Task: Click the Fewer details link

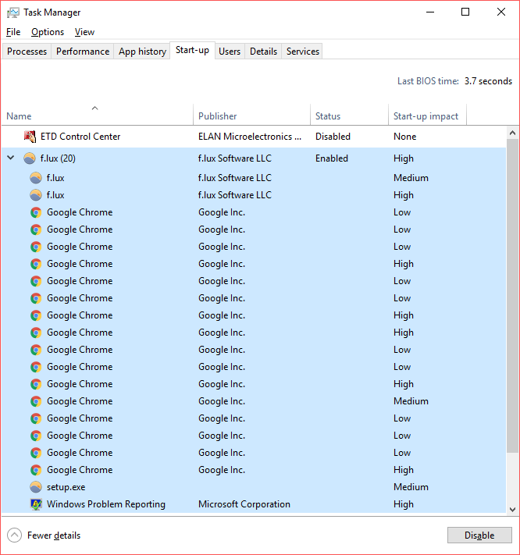Action: pos(54,535)
